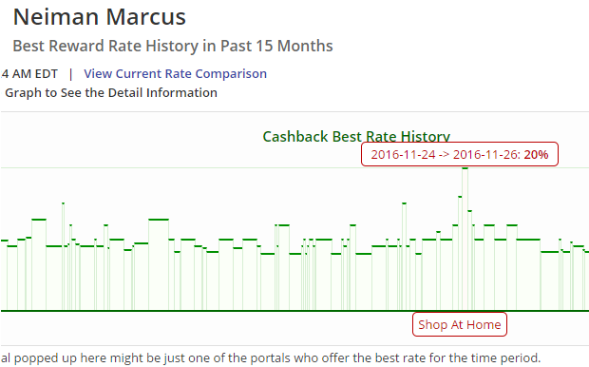
Task: Click the tallest 20% peak bar in graph
Action: point(465,240)
